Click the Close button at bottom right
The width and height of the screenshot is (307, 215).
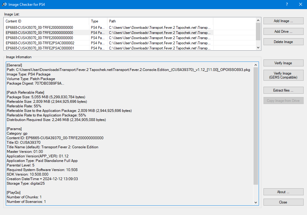283,202
